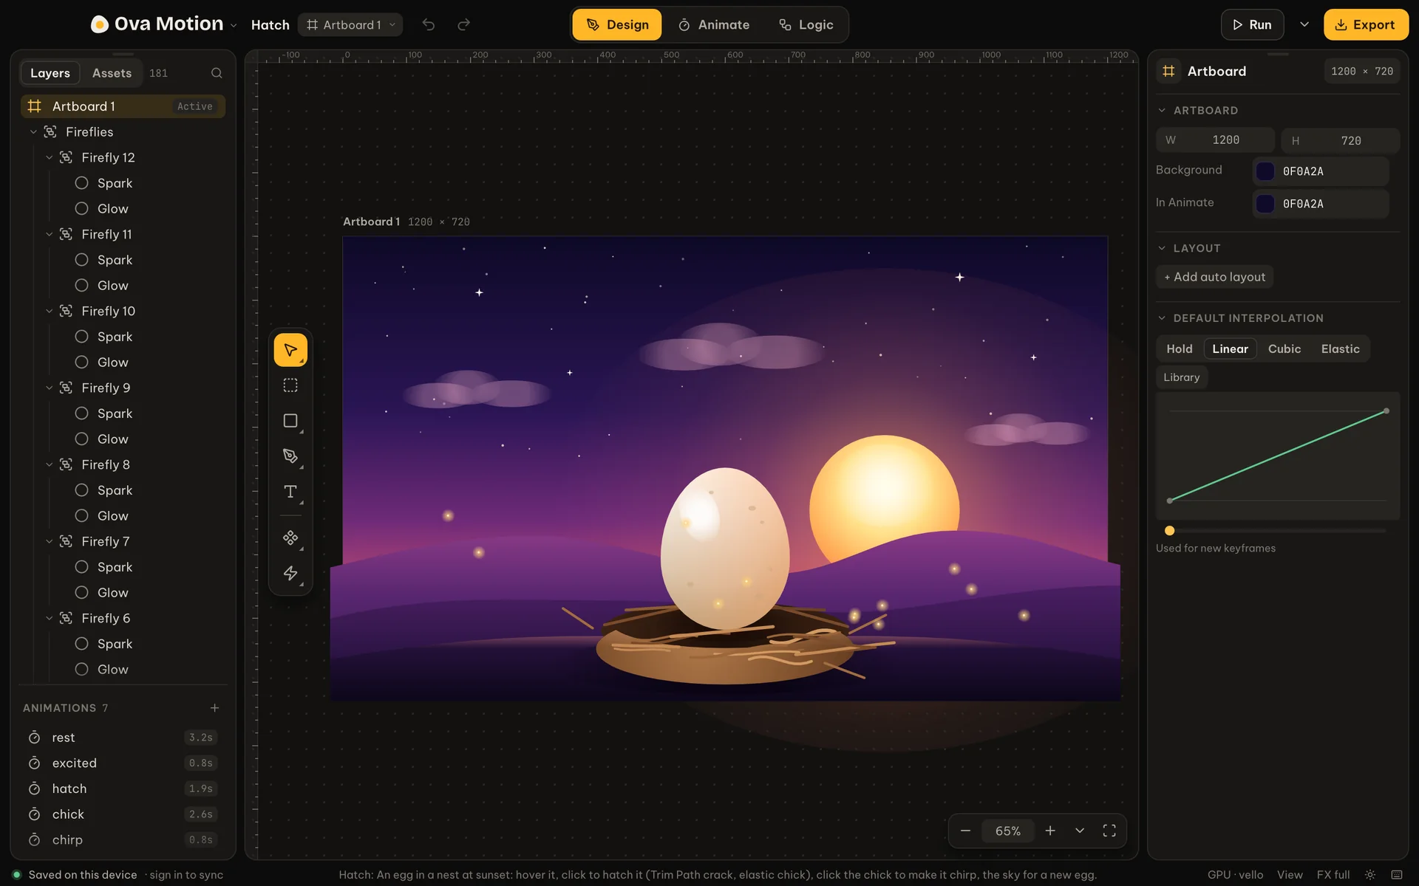Click the Firefly 12 group icon
1419x886 pixels.
(x=66, y=157)
